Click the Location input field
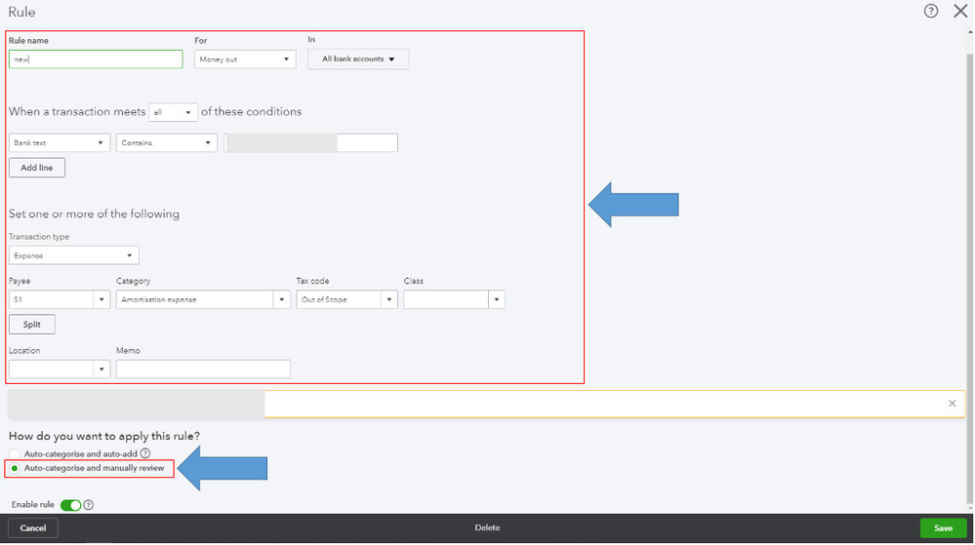Viewport: 975px width, 545px height. point(51,370)
